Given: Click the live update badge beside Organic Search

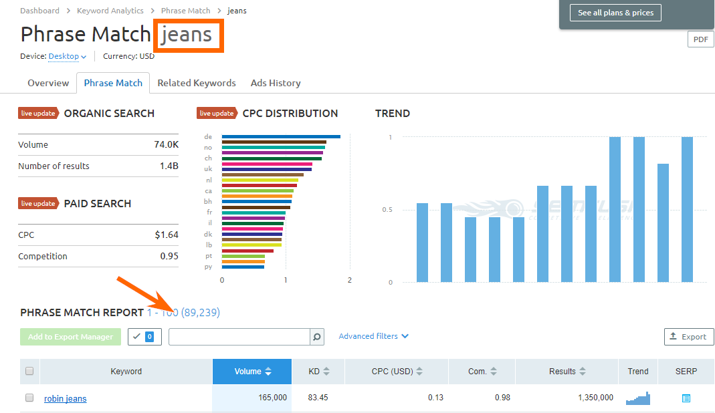Looking at the screenshot, I should (38, 113).
